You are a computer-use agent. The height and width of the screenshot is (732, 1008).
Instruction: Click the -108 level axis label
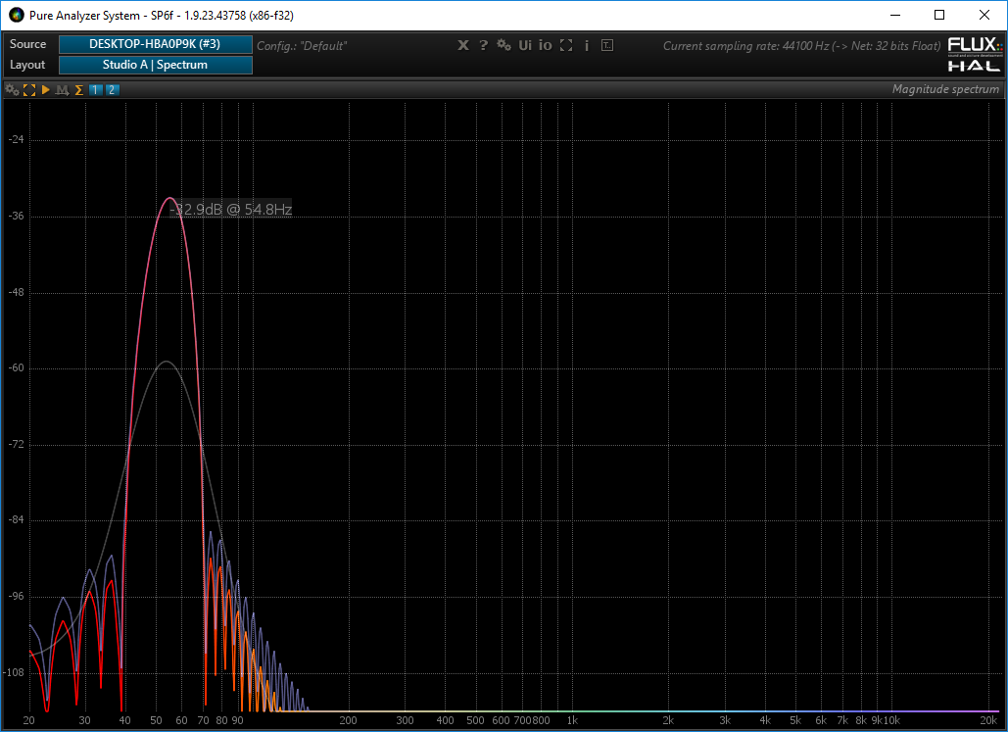click(14, 673)
